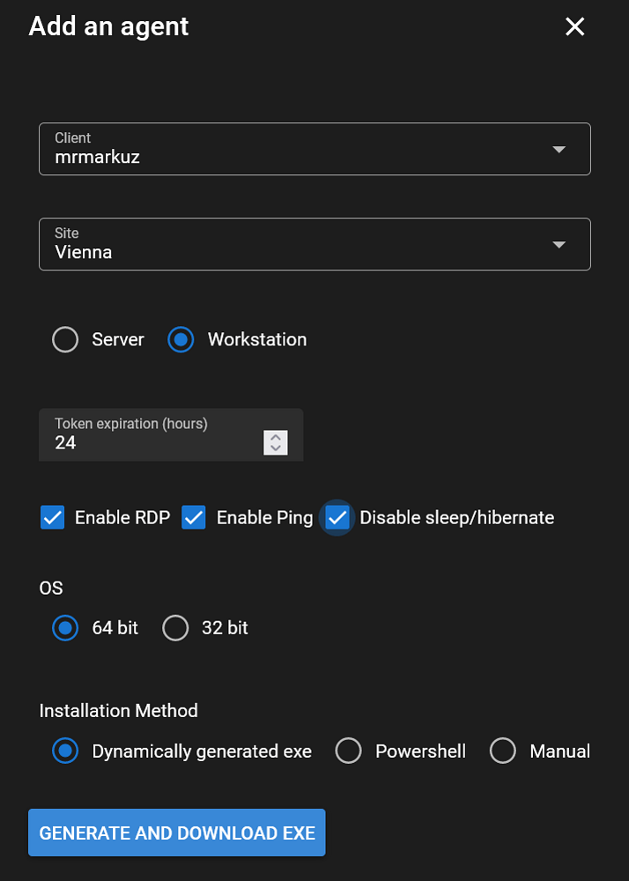Open the Site field showing Vienna
The width and height of the screenshot is (629, 881).
[x=314, y=244]
